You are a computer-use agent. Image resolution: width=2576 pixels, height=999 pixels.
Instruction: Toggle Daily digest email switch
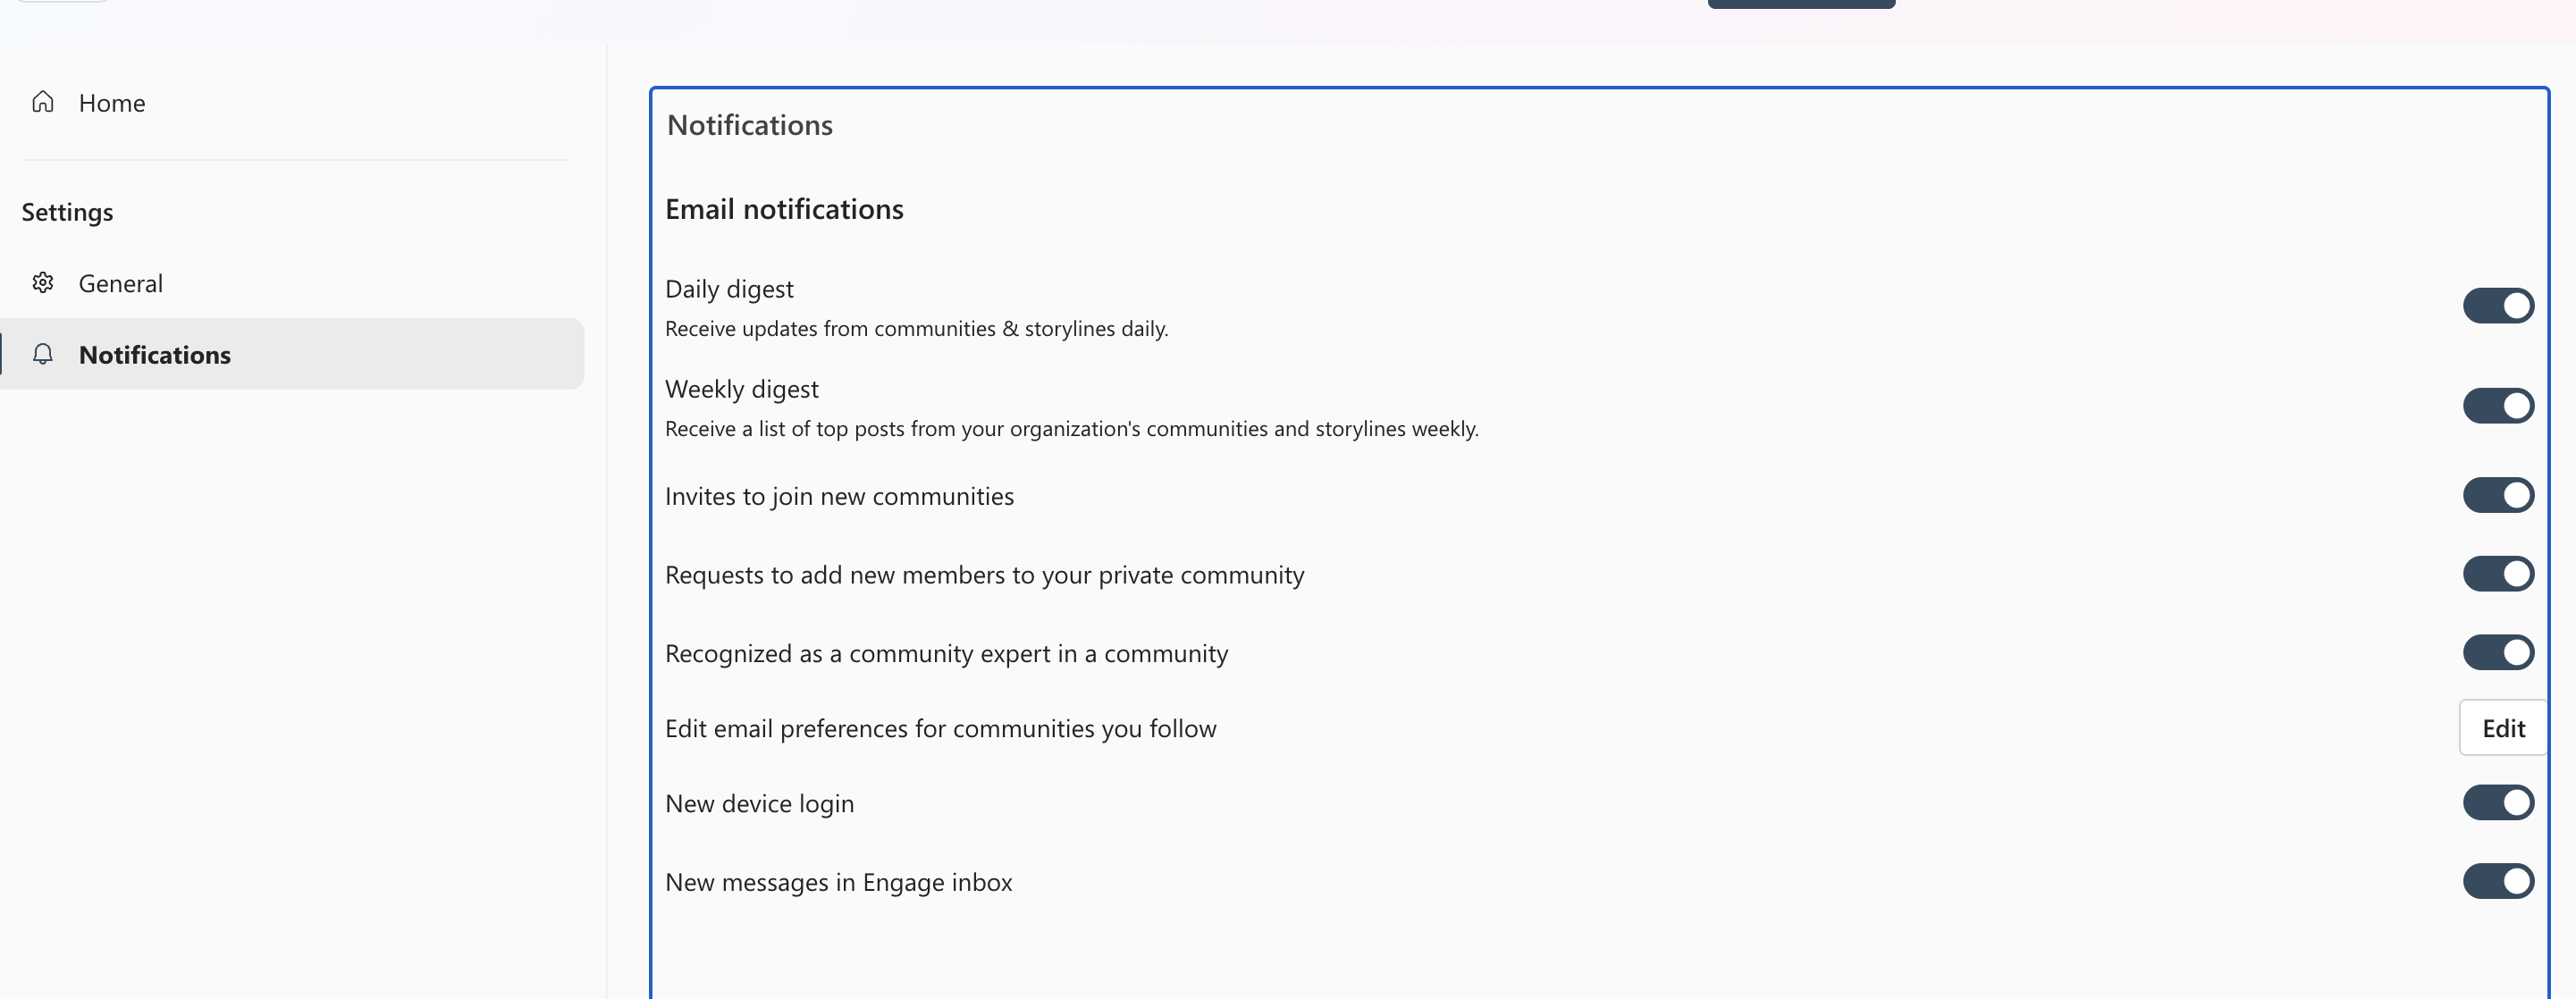pos(2498,306)
